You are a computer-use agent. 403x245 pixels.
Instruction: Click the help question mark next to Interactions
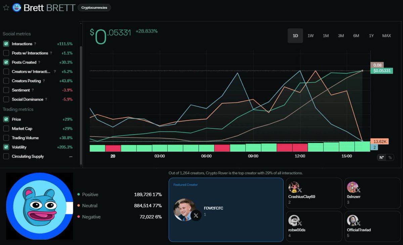(35, 44)
